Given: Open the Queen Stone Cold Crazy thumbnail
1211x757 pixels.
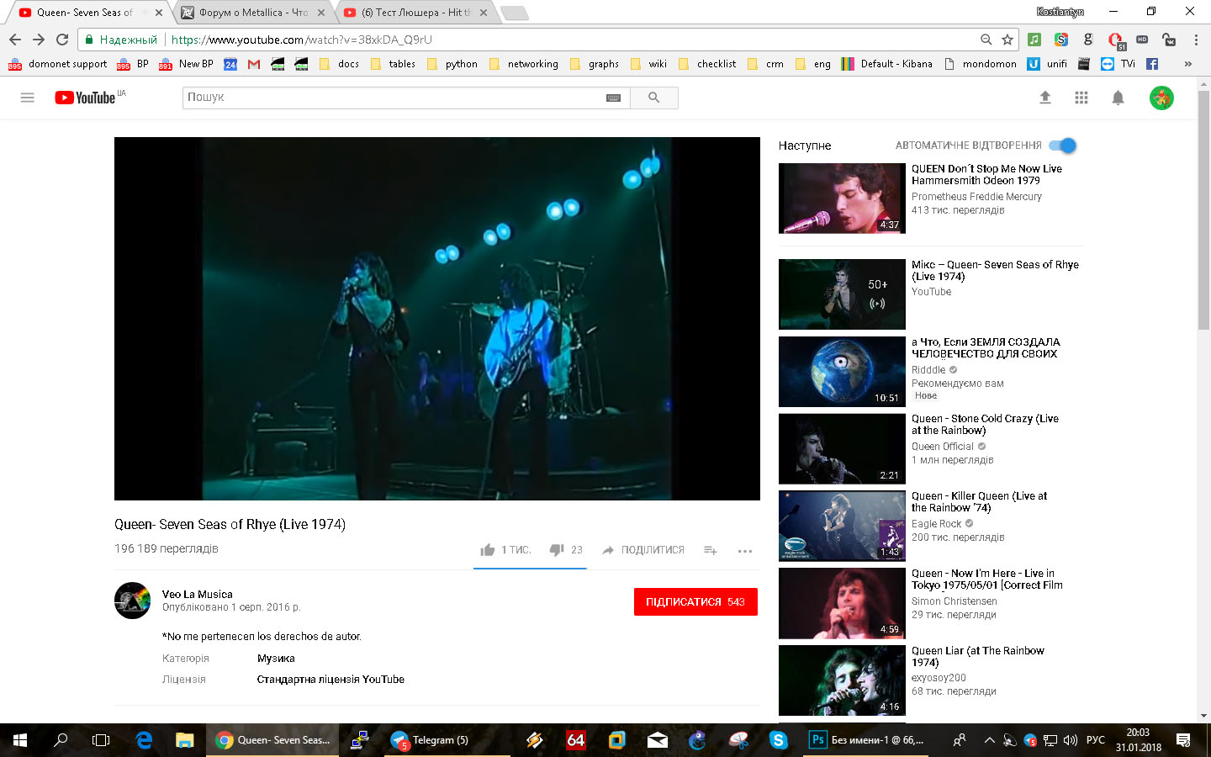Looking at the screenshot, I should click(x=842, y=449).
